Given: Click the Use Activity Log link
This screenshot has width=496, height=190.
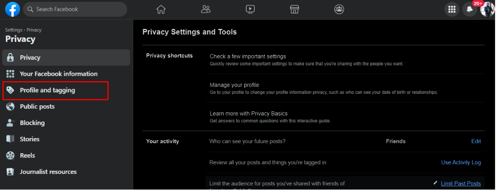Looking at the screenshot, I should click(461, 162).
